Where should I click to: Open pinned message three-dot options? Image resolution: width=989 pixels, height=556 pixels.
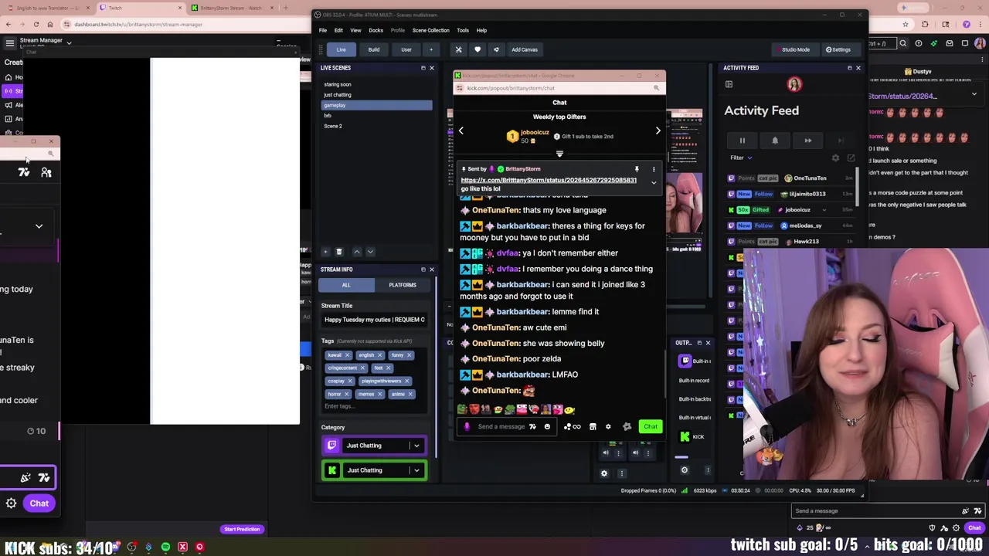click(654, 168)
